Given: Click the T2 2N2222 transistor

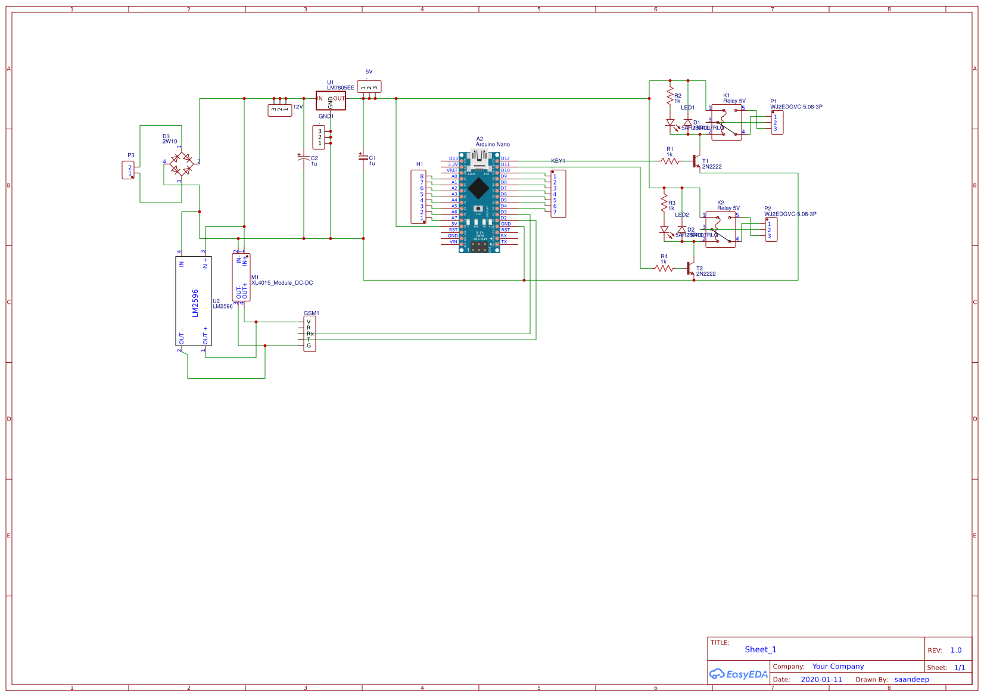Looking at the screenshot, I should 690,269.
